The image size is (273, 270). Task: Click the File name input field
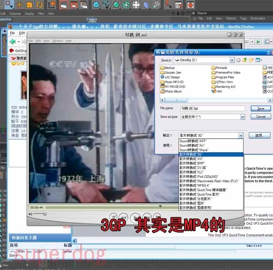tap(212, 108)
